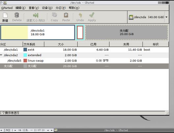This screenshot has width=174, height=133.
Task: Click the New partition toolbar icon
Action: coord(5,15)
